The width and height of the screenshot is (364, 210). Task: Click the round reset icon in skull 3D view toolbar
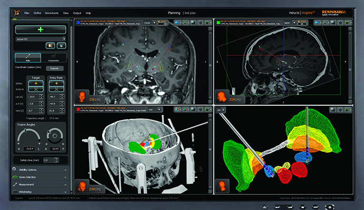click(x=200, y=109)
